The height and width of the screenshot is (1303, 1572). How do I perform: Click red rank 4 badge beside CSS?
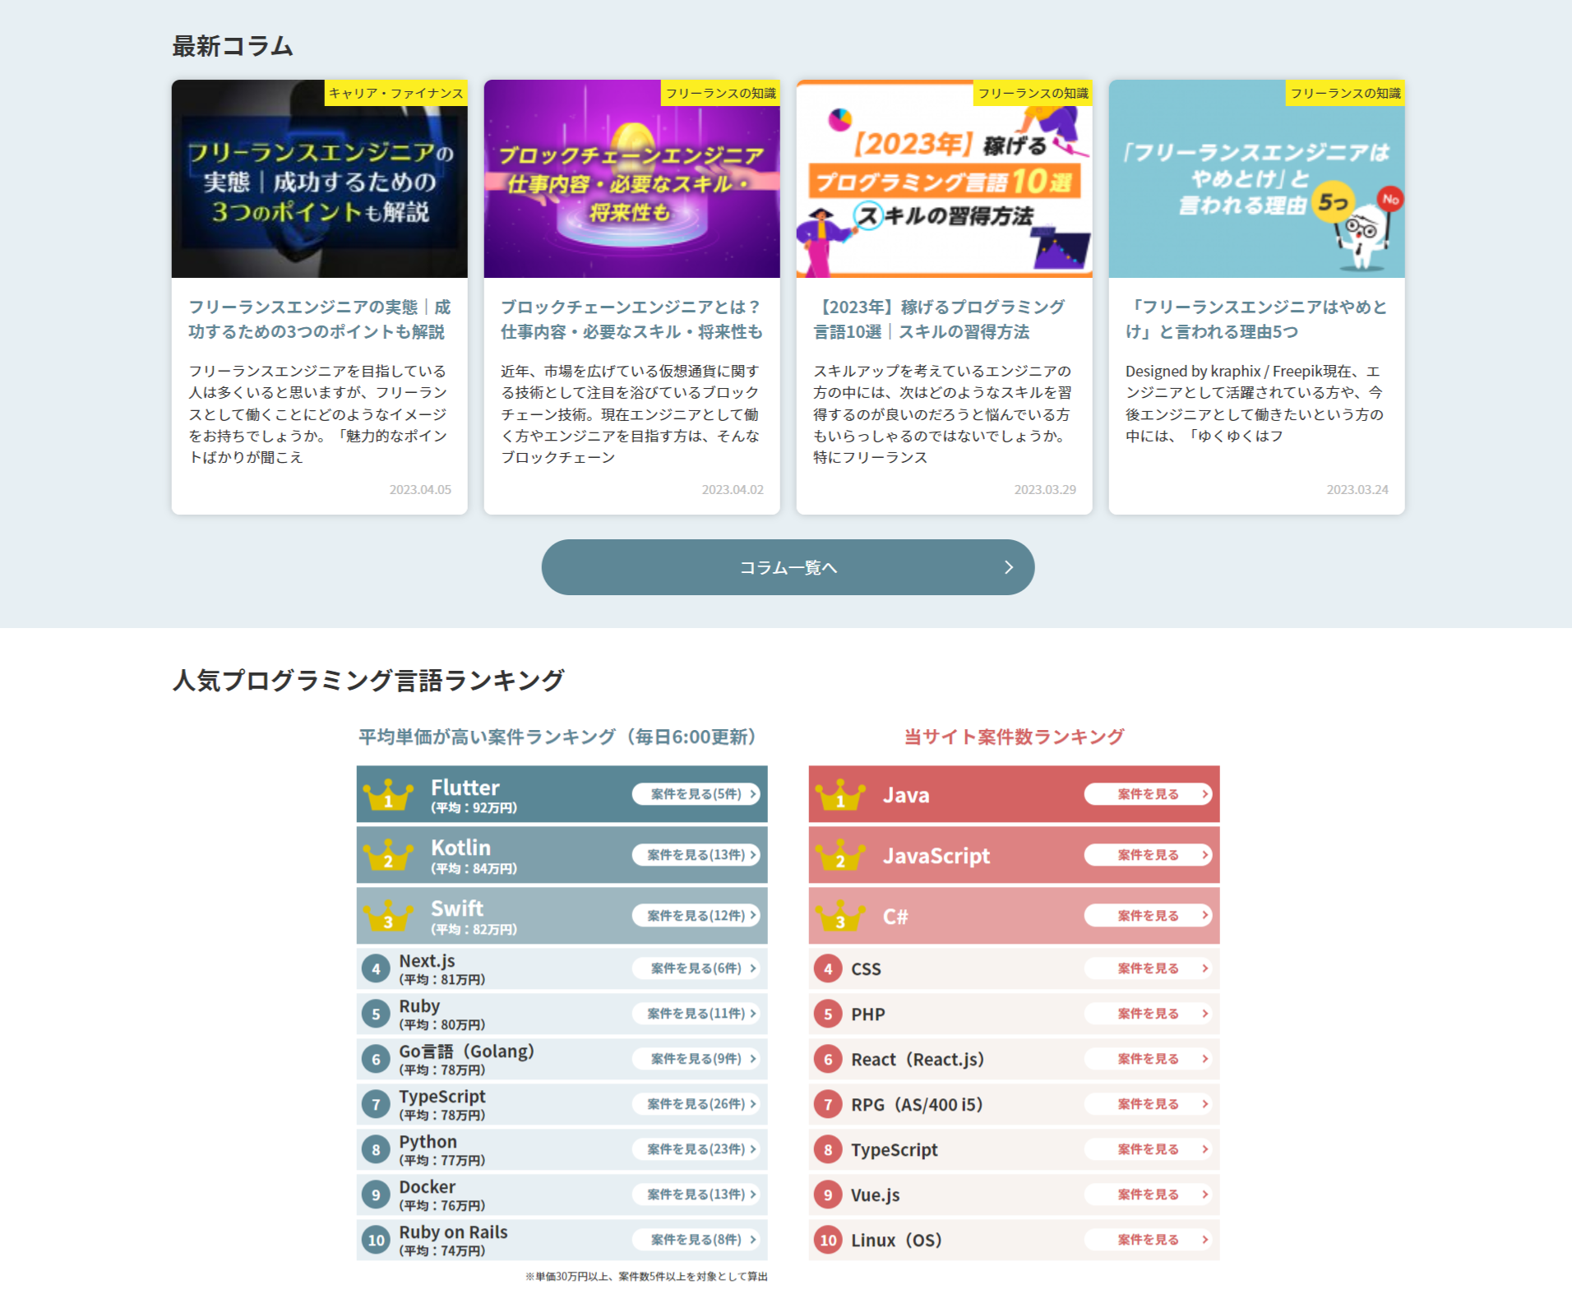click(828, 969)
